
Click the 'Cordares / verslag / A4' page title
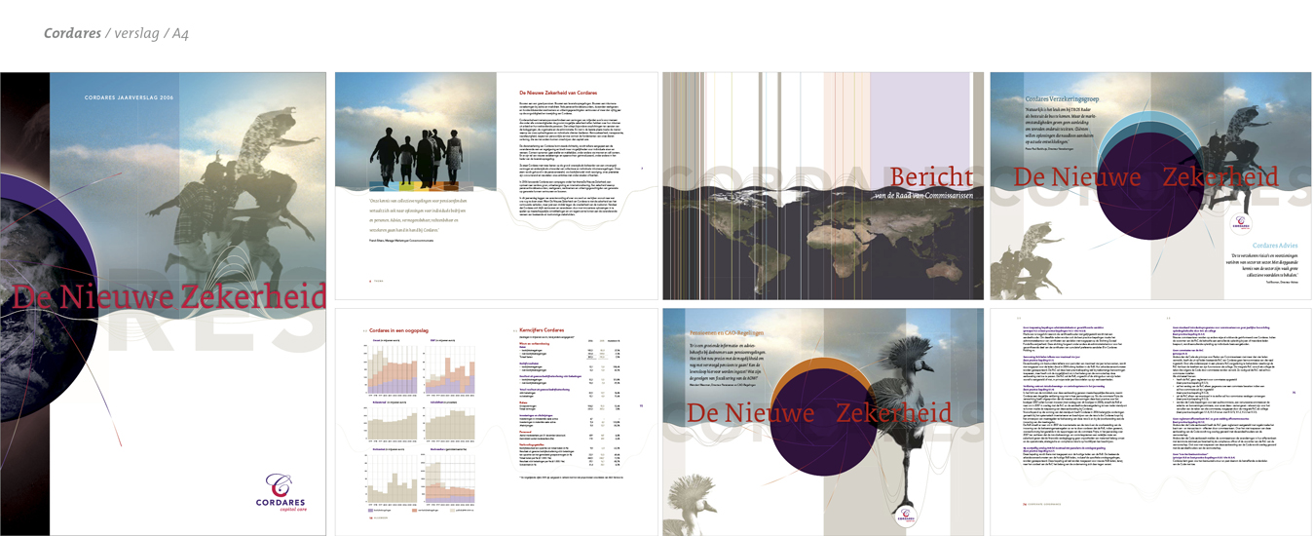pyautogui.click(x=116, y=33)
